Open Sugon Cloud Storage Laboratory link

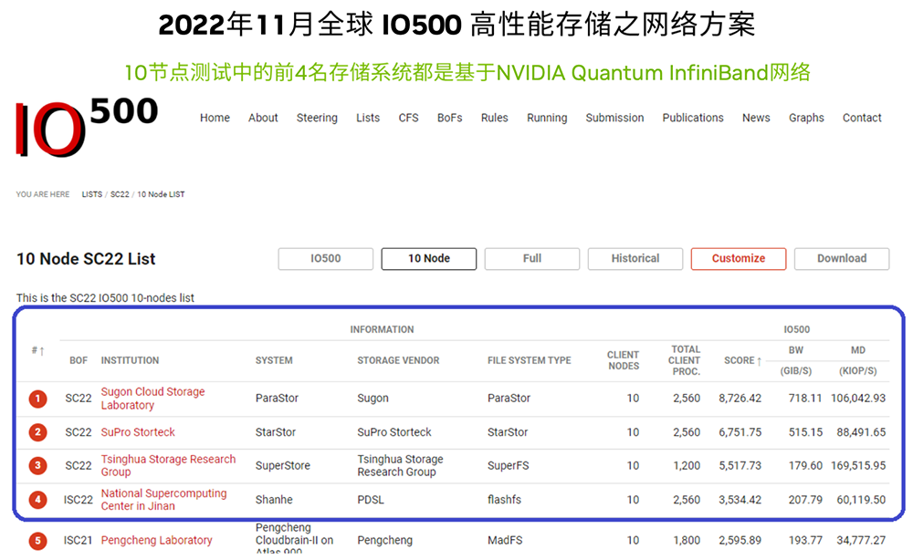[x=152, y=399]
